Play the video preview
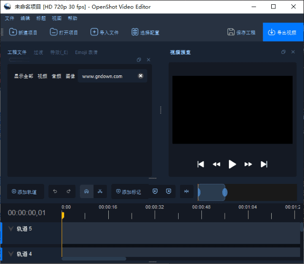This screenshot has height=264, width=304. (232, 164)
